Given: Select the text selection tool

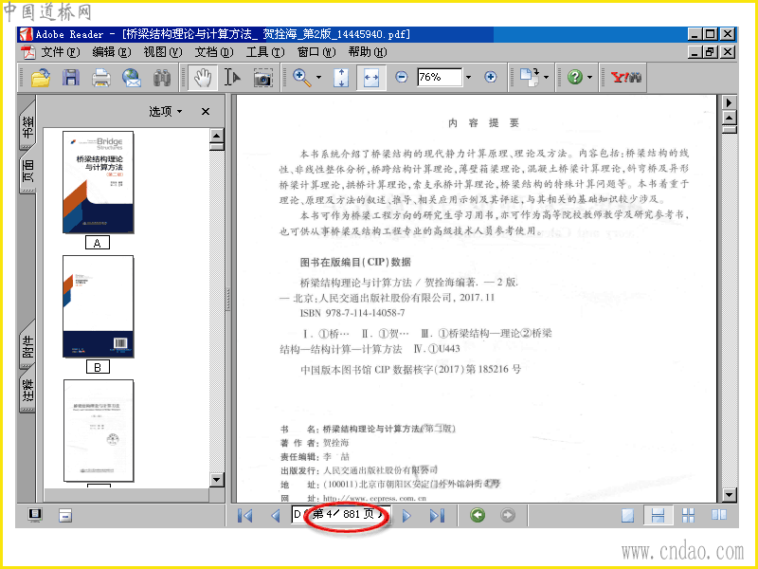Looking at the screenshot, I should [232, 78].
